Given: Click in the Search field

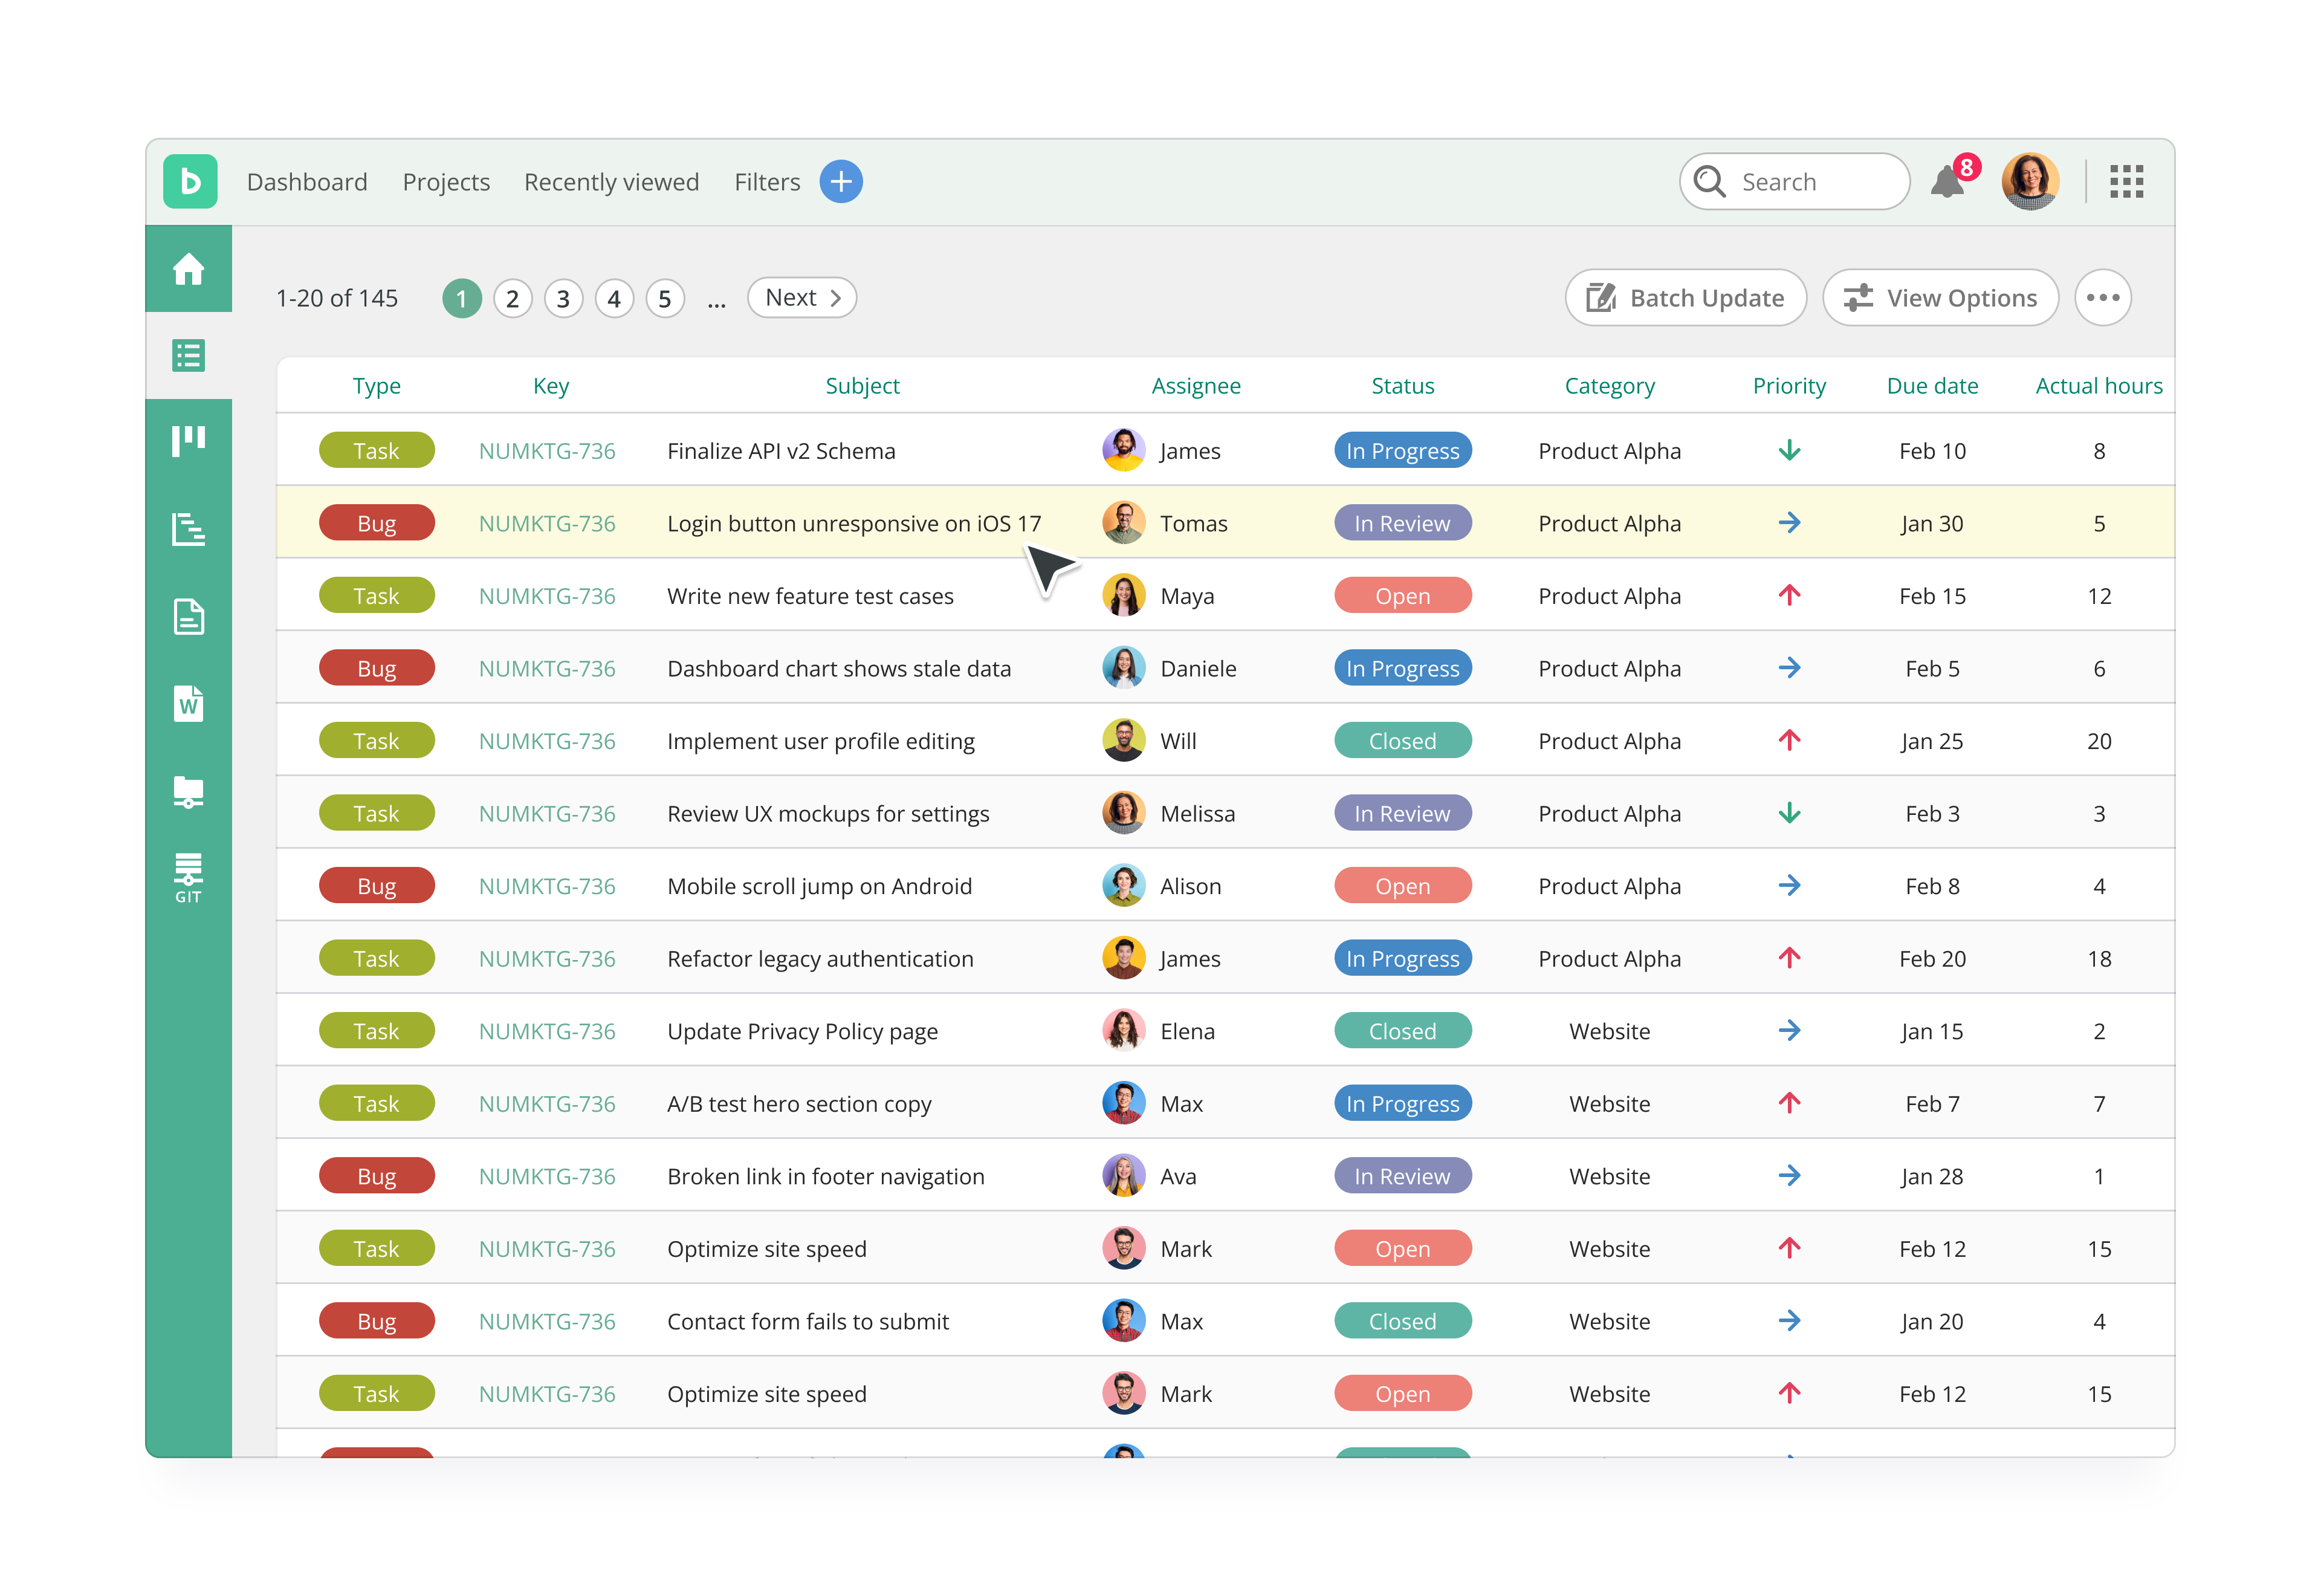Looking at the screenshot, I should (x=1809, y=182).
